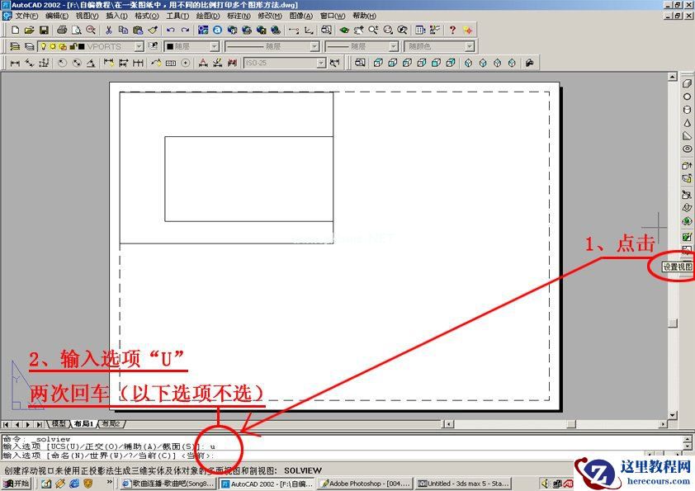Click the Cut scissors icon

[x=108, y=31]
